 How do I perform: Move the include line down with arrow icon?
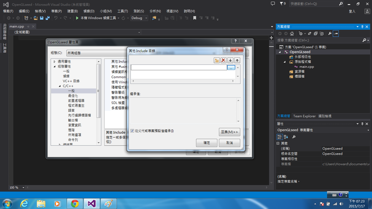click(x=230, y=60)
